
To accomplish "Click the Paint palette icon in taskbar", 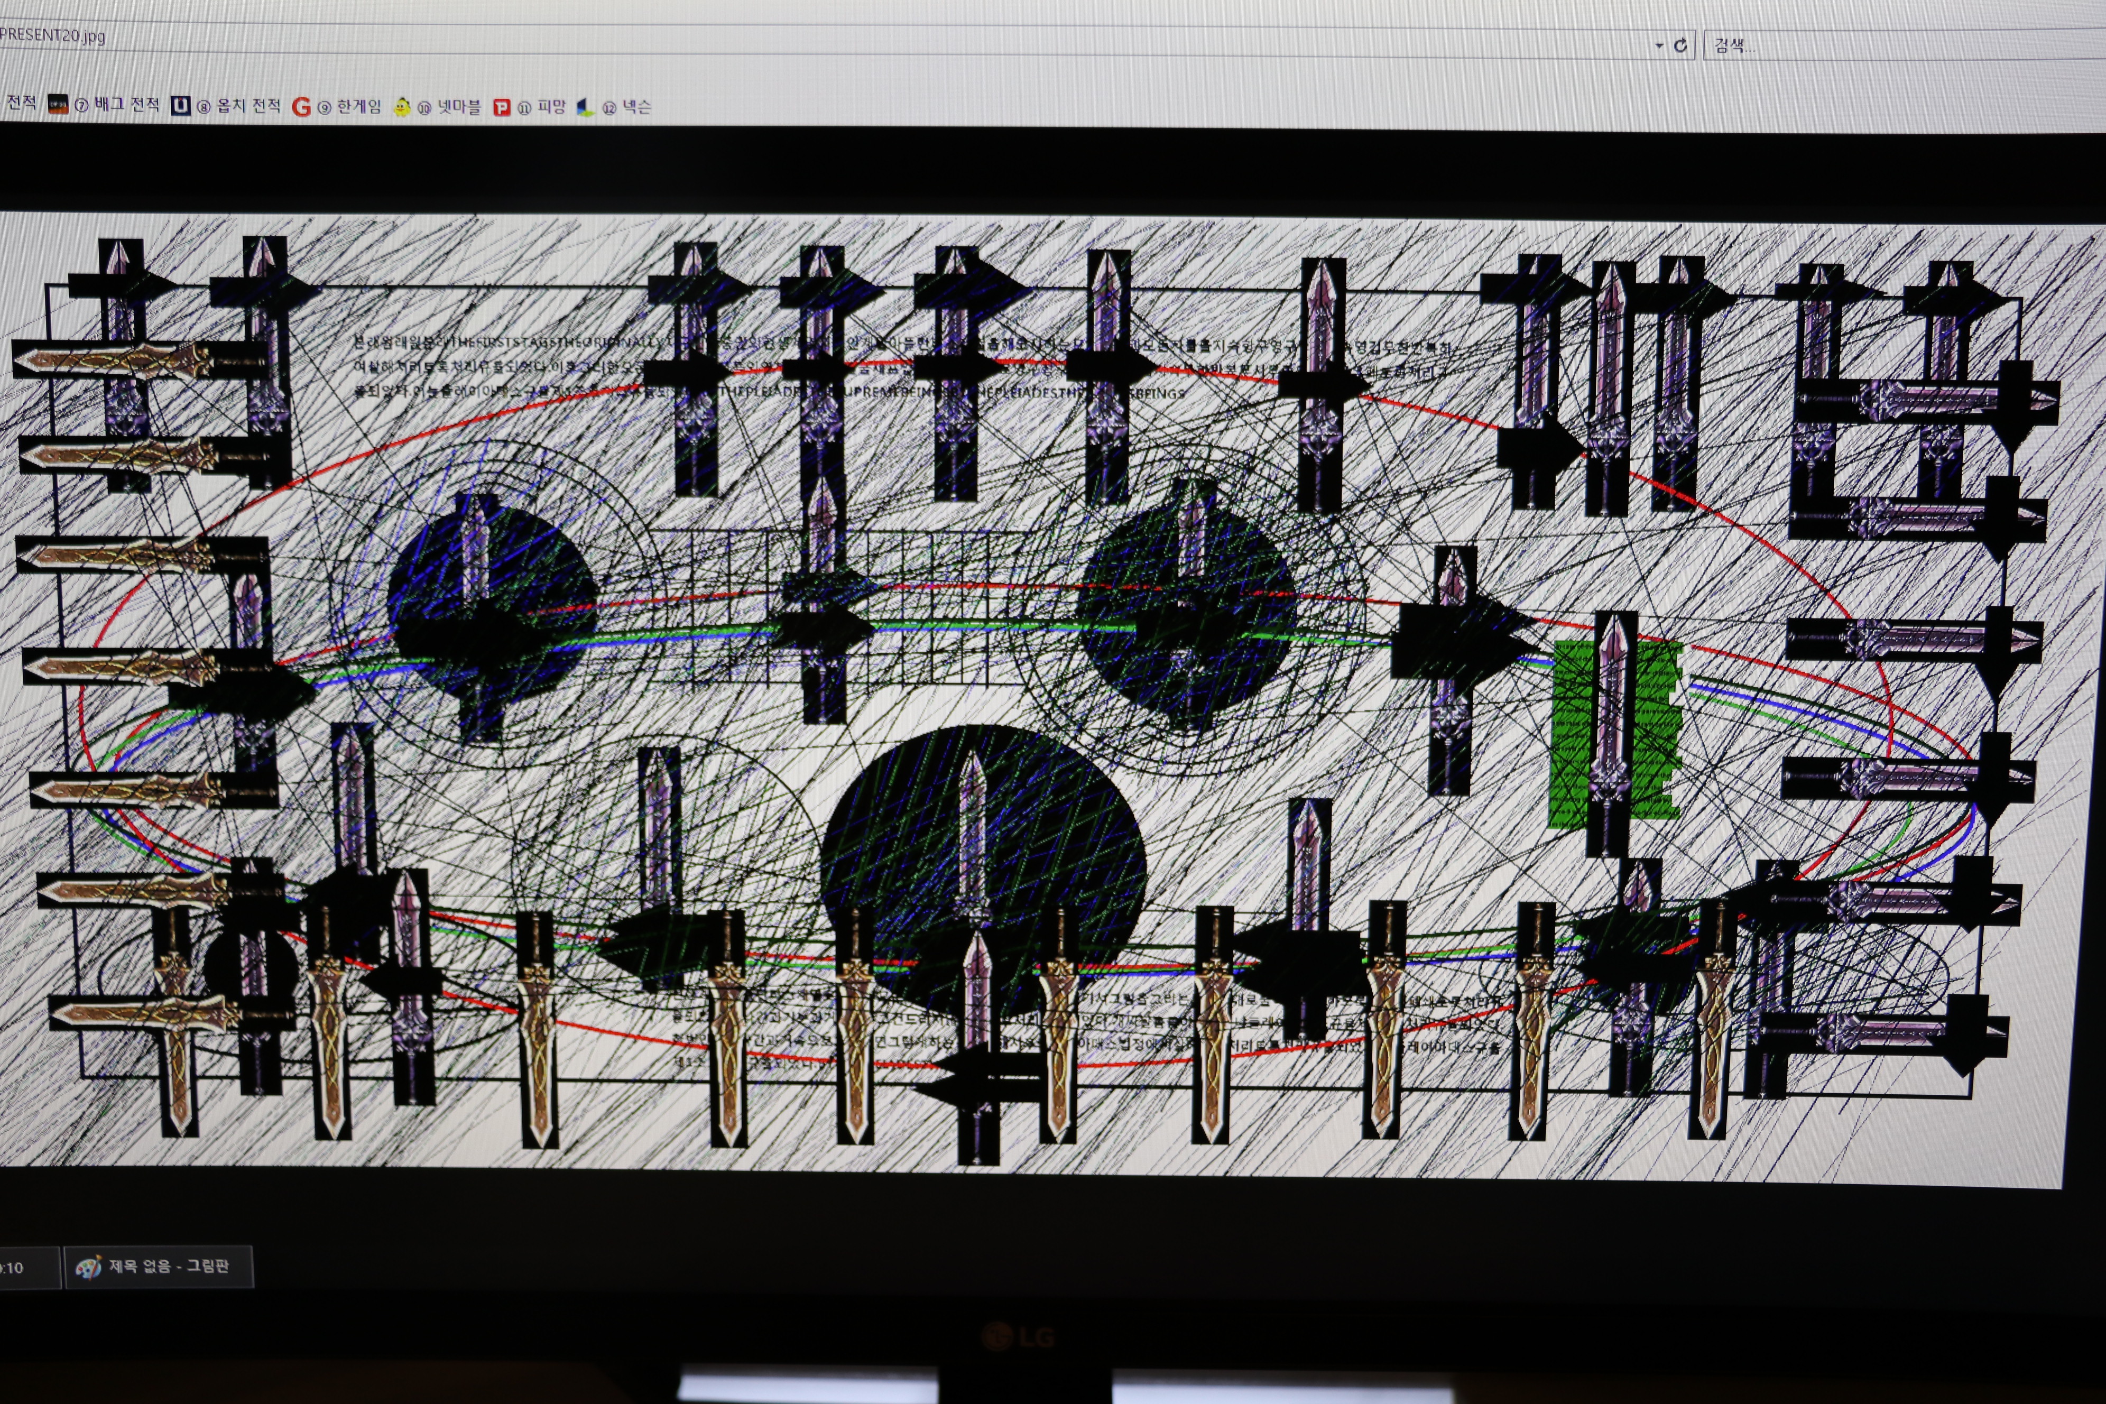I will point(88,1267).
